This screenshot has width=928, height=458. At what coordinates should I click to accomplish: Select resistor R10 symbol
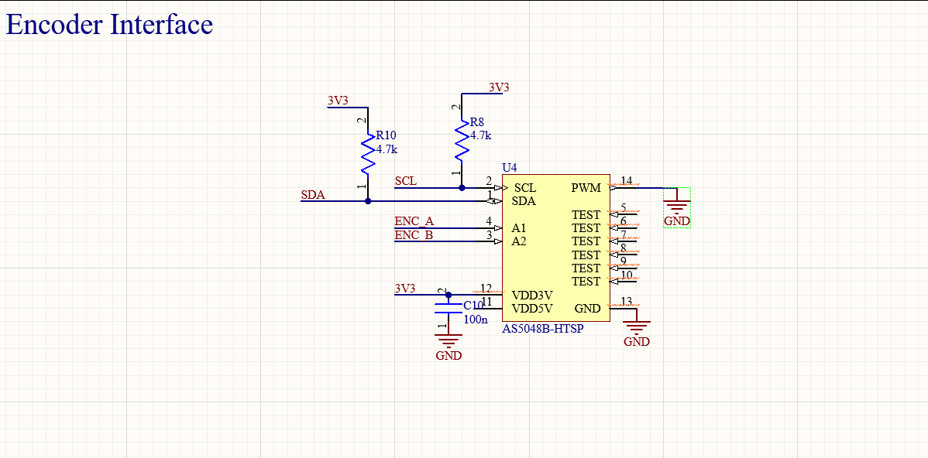(368, 154)
